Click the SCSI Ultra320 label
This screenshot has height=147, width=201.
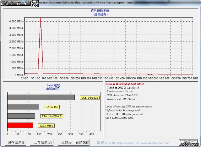pyautogui.click(x=90, y=98)
